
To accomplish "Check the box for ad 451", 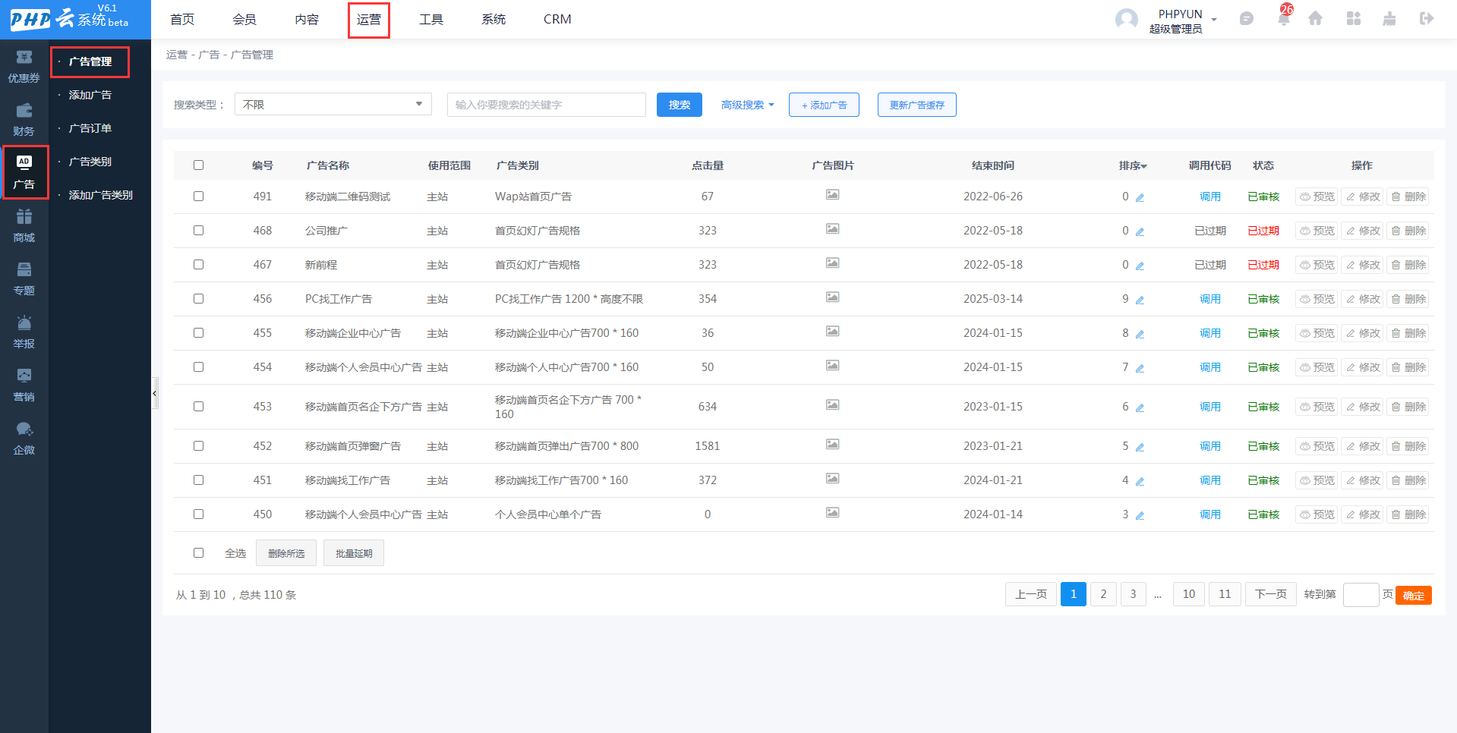I will click(x=198, y=480).
